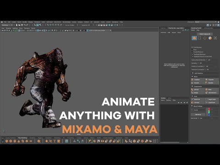This screenshot has width=220, height=165.
Task: Select by hierarchy mode icon
Action: pos(35,25)
